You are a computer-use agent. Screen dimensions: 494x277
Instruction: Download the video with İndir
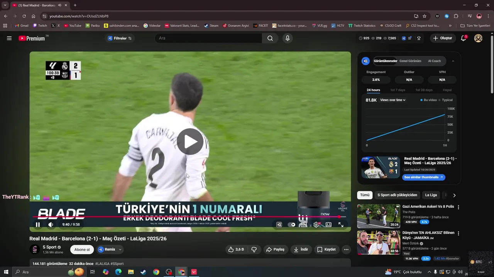click(301, 249)
